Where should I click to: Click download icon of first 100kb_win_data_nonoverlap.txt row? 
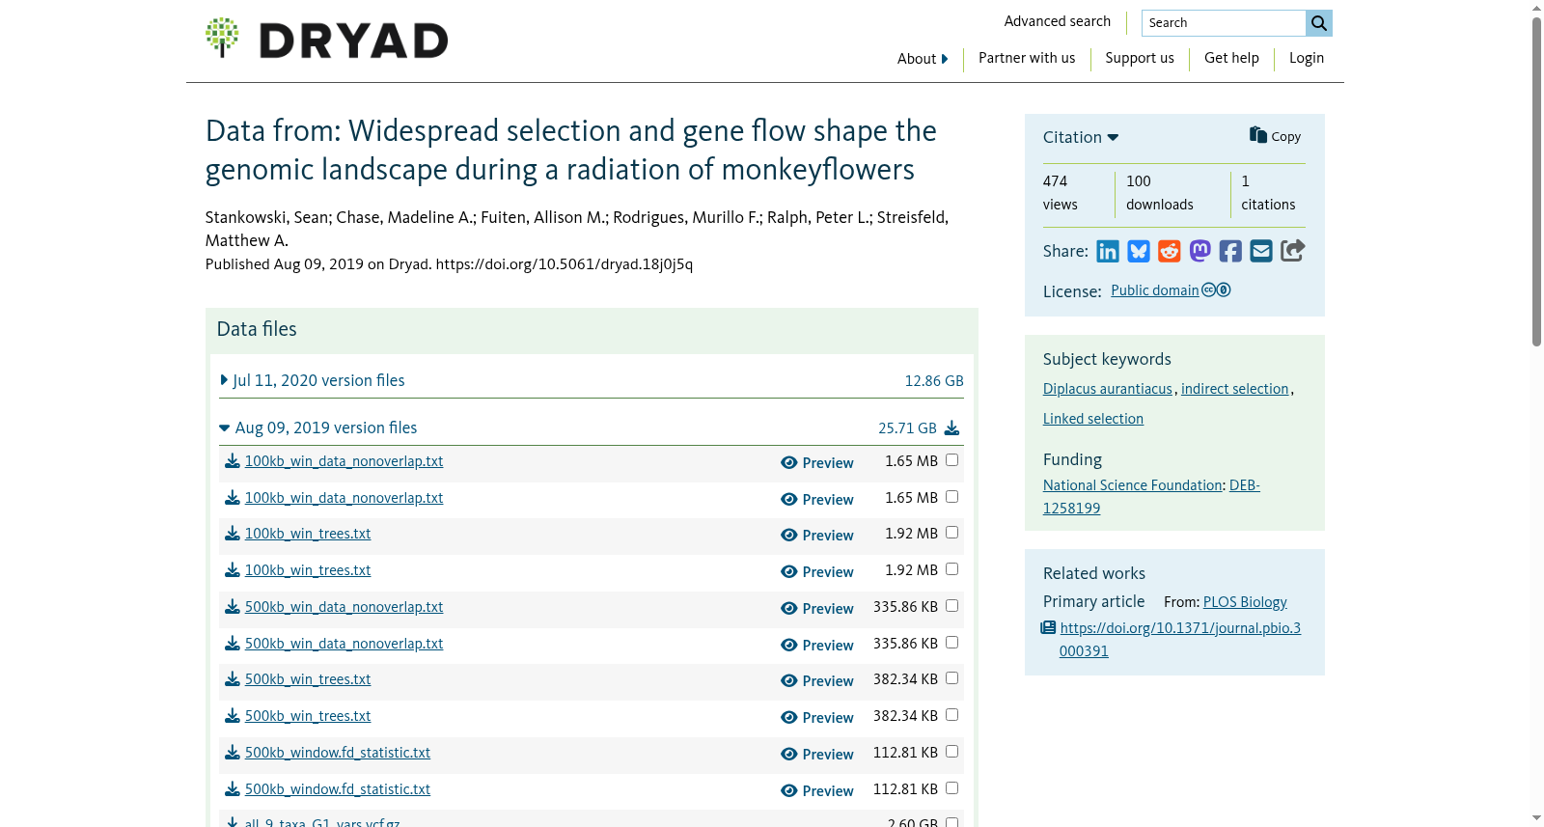pyautogui.click(x=233, y=461)
